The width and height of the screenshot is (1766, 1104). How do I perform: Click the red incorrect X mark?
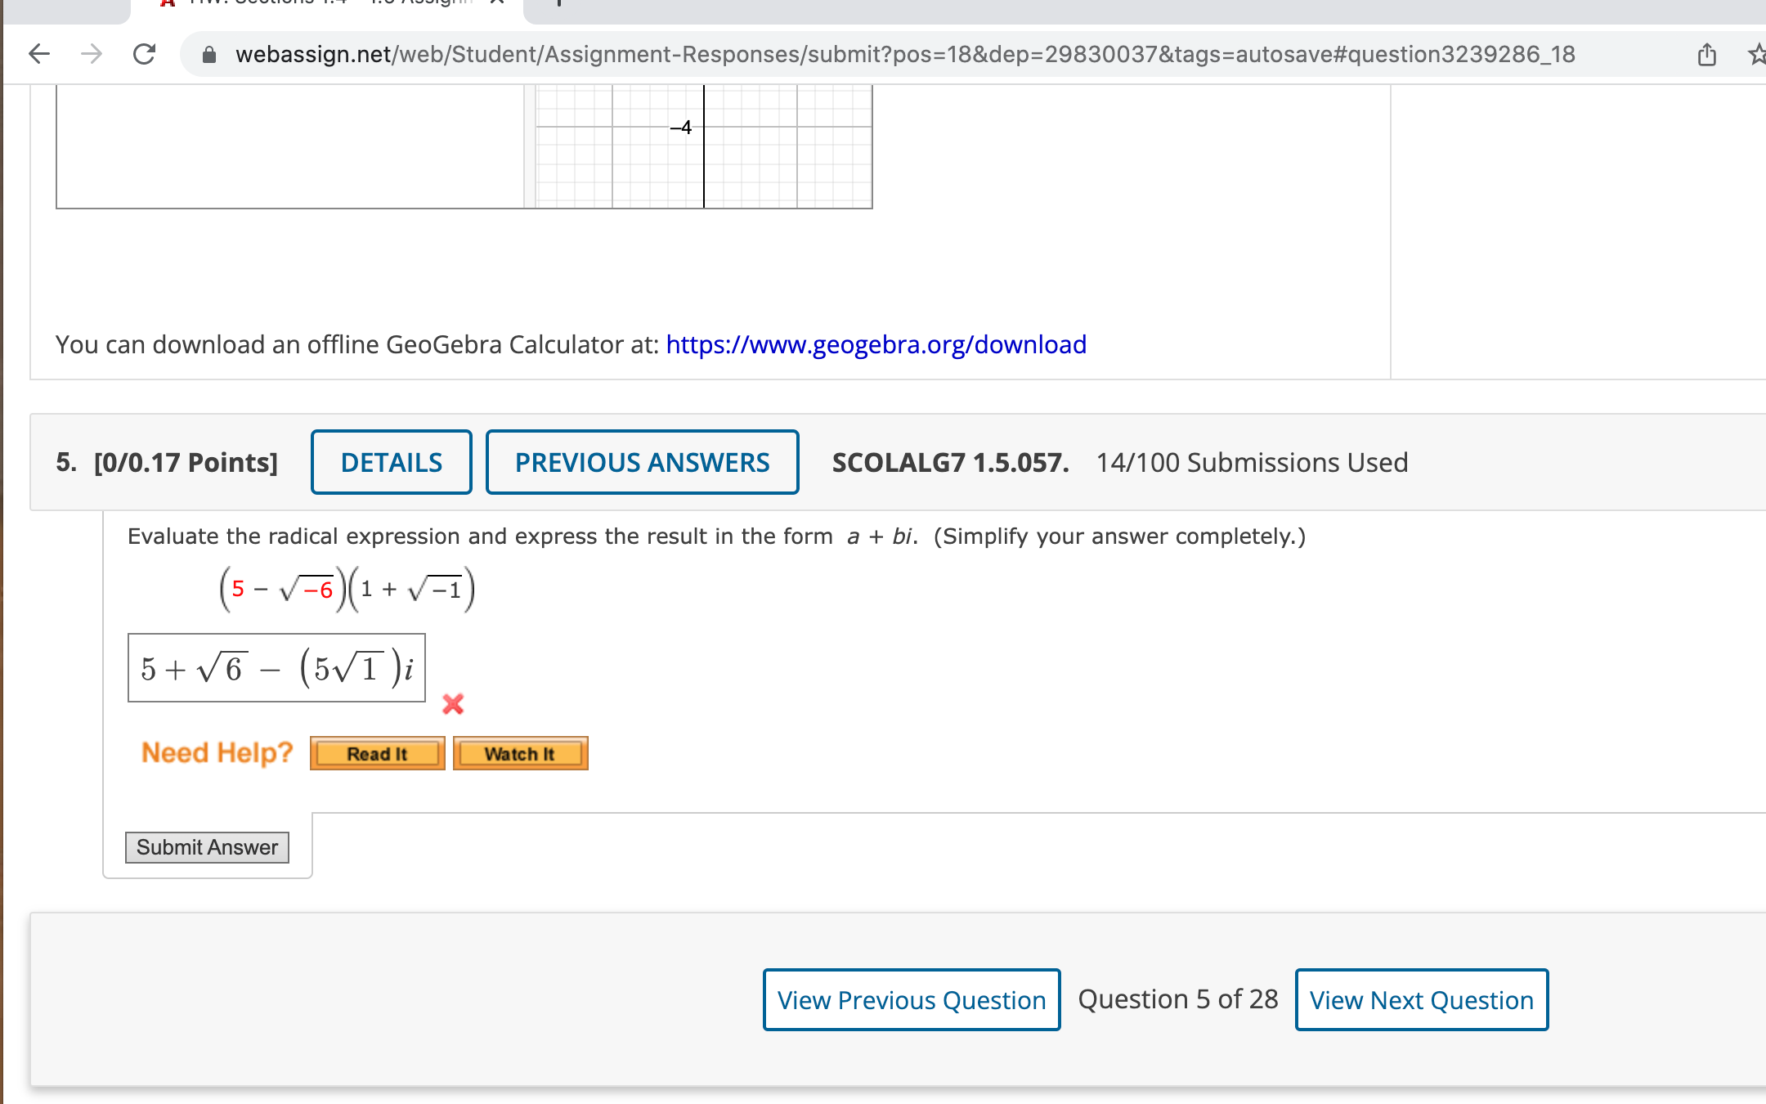pyautogui.click(x=453, y=704)
